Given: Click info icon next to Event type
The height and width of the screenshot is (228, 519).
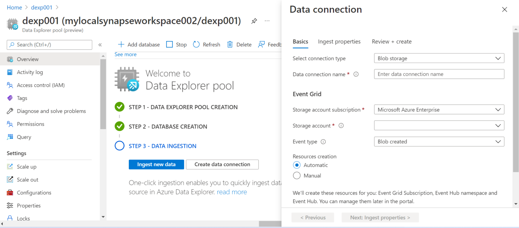Looking at the screenshot, I should 323,142.
